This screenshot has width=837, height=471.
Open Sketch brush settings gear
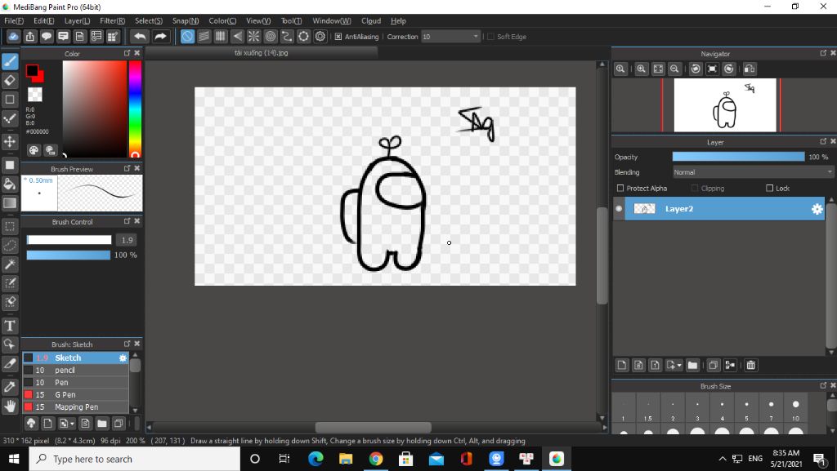click(123, 358)
